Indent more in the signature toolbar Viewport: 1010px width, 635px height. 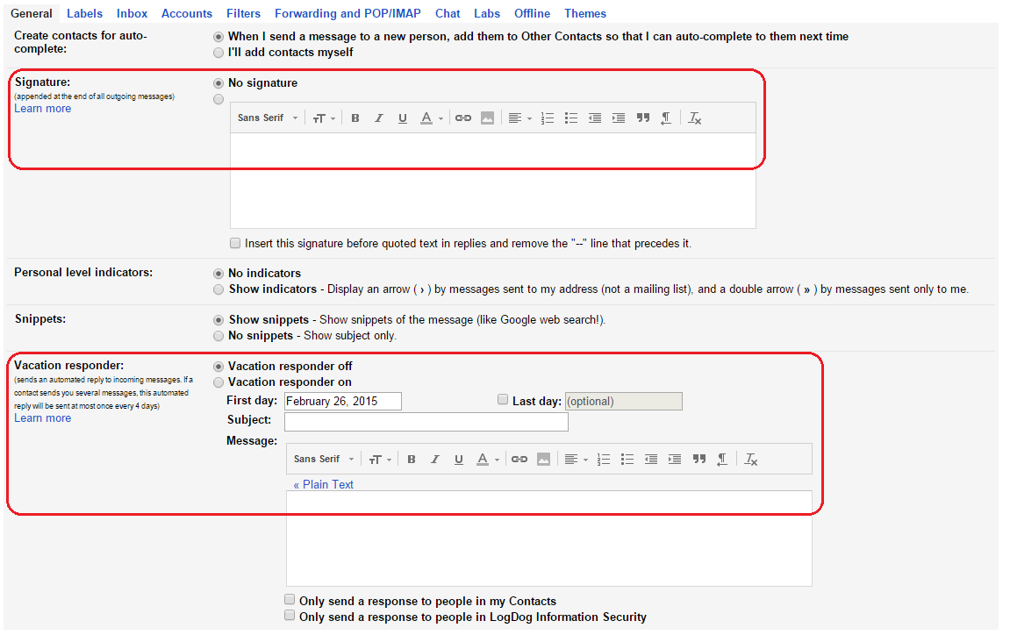(619, 118)
